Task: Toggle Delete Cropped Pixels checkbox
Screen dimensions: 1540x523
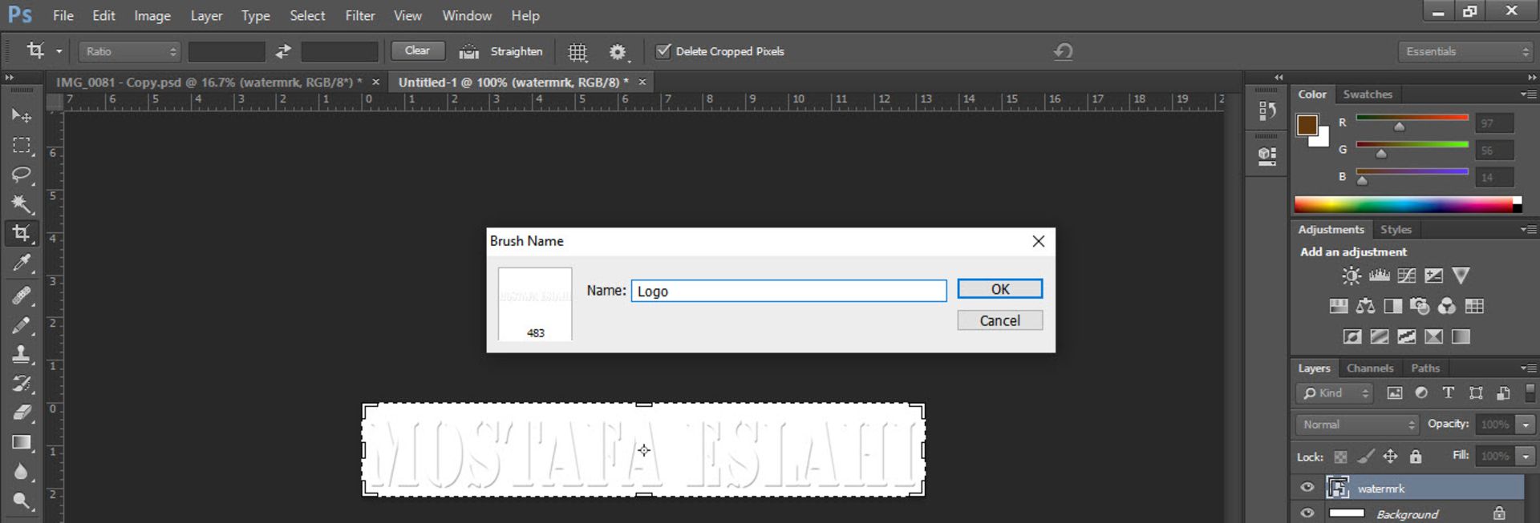Action: tap(663, 51)
